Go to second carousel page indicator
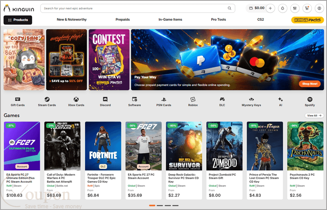The height and width of the screenshot is (210, 327). [160, 206]
